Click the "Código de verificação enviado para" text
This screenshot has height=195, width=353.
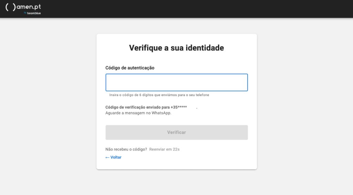(138, 107)
